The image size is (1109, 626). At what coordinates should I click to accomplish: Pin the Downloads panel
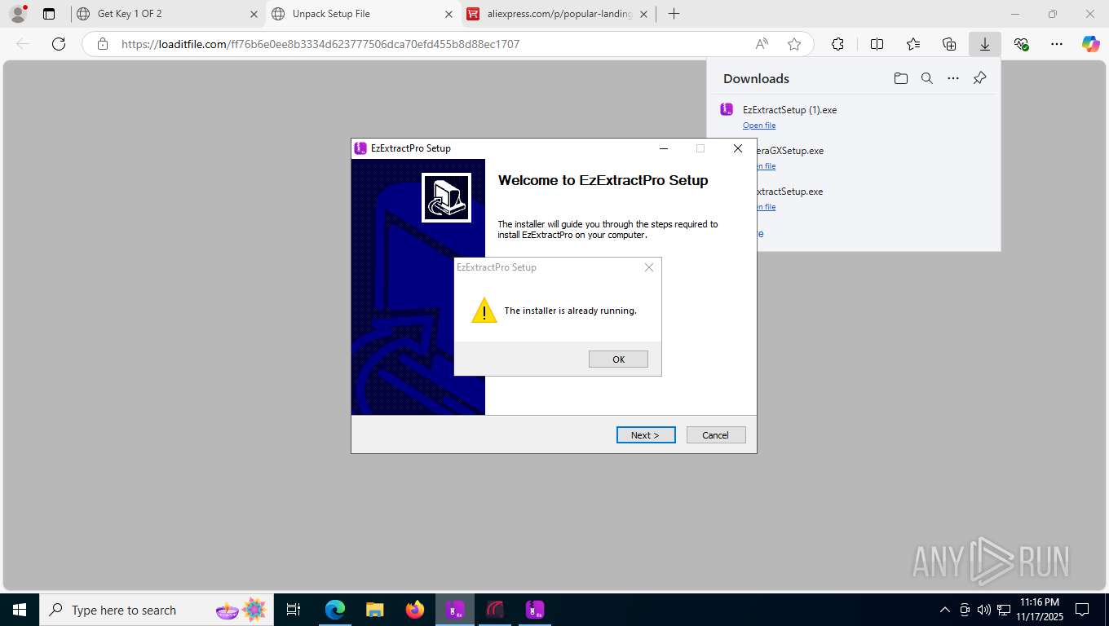click(980, 78)
